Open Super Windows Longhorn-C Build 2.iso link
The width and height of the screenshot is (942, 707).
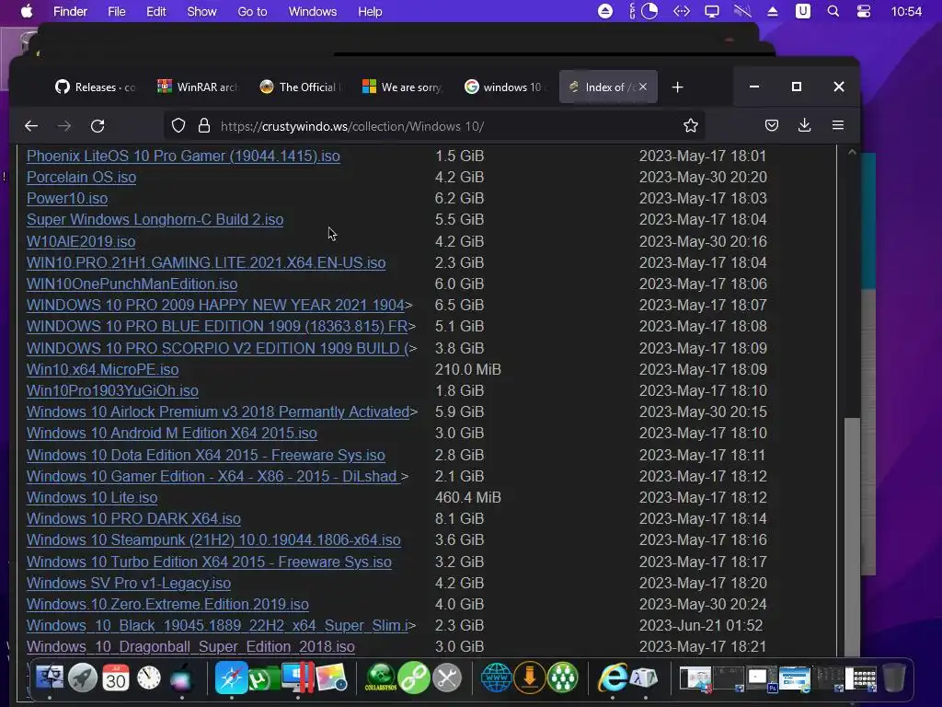tap(155, 219)
